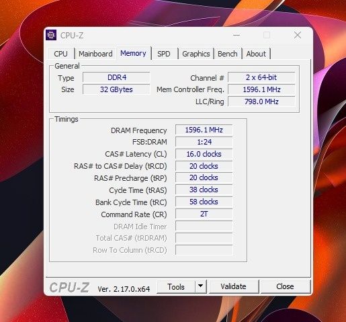The image size is (346, 322).
Task: Click the tRAS value 38 clocks
Action: [x=204, y=190]
